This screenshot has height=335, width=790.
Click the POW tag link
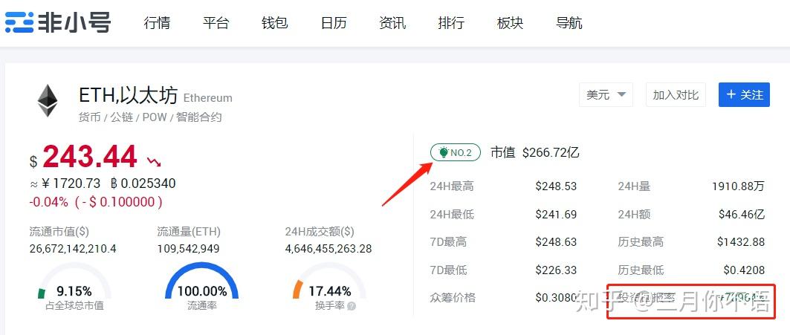tap(154, 117)
